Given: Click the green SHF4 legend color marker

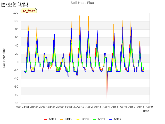Looking at the screenshot, I should 94,119.
